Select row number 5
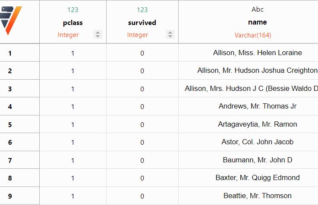 (10, 124)
